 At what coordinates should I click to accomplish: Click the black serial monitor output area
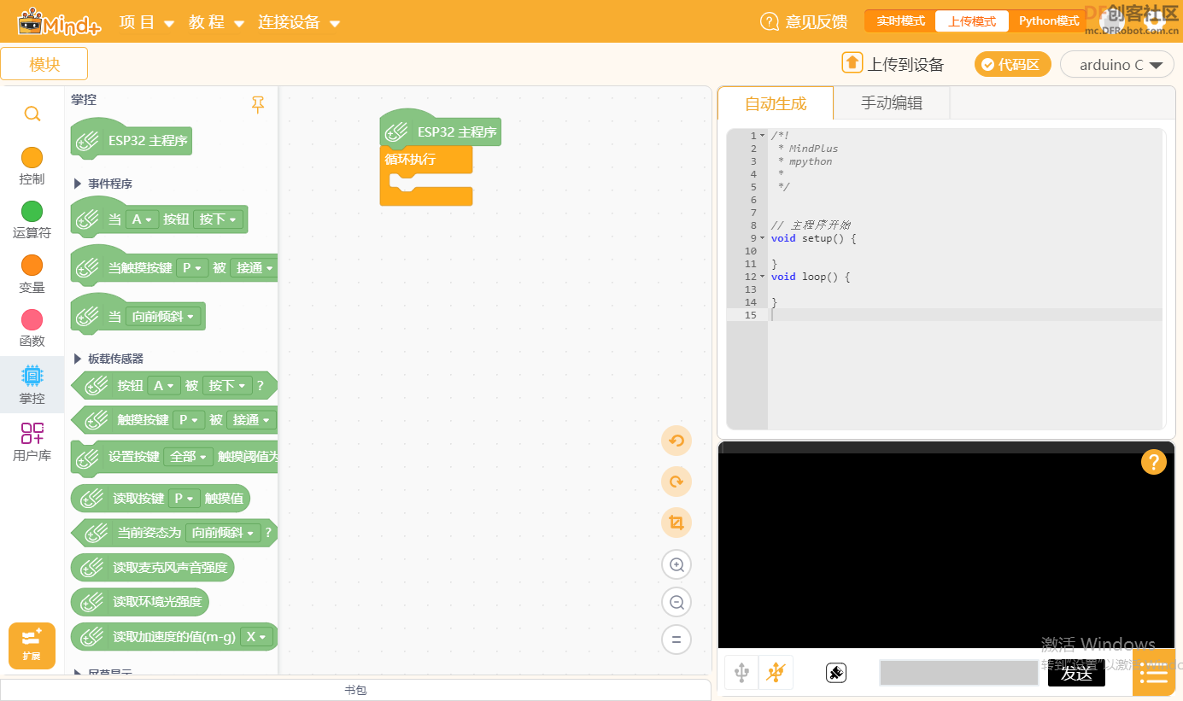pyautogui.click(x=946, y=551)
